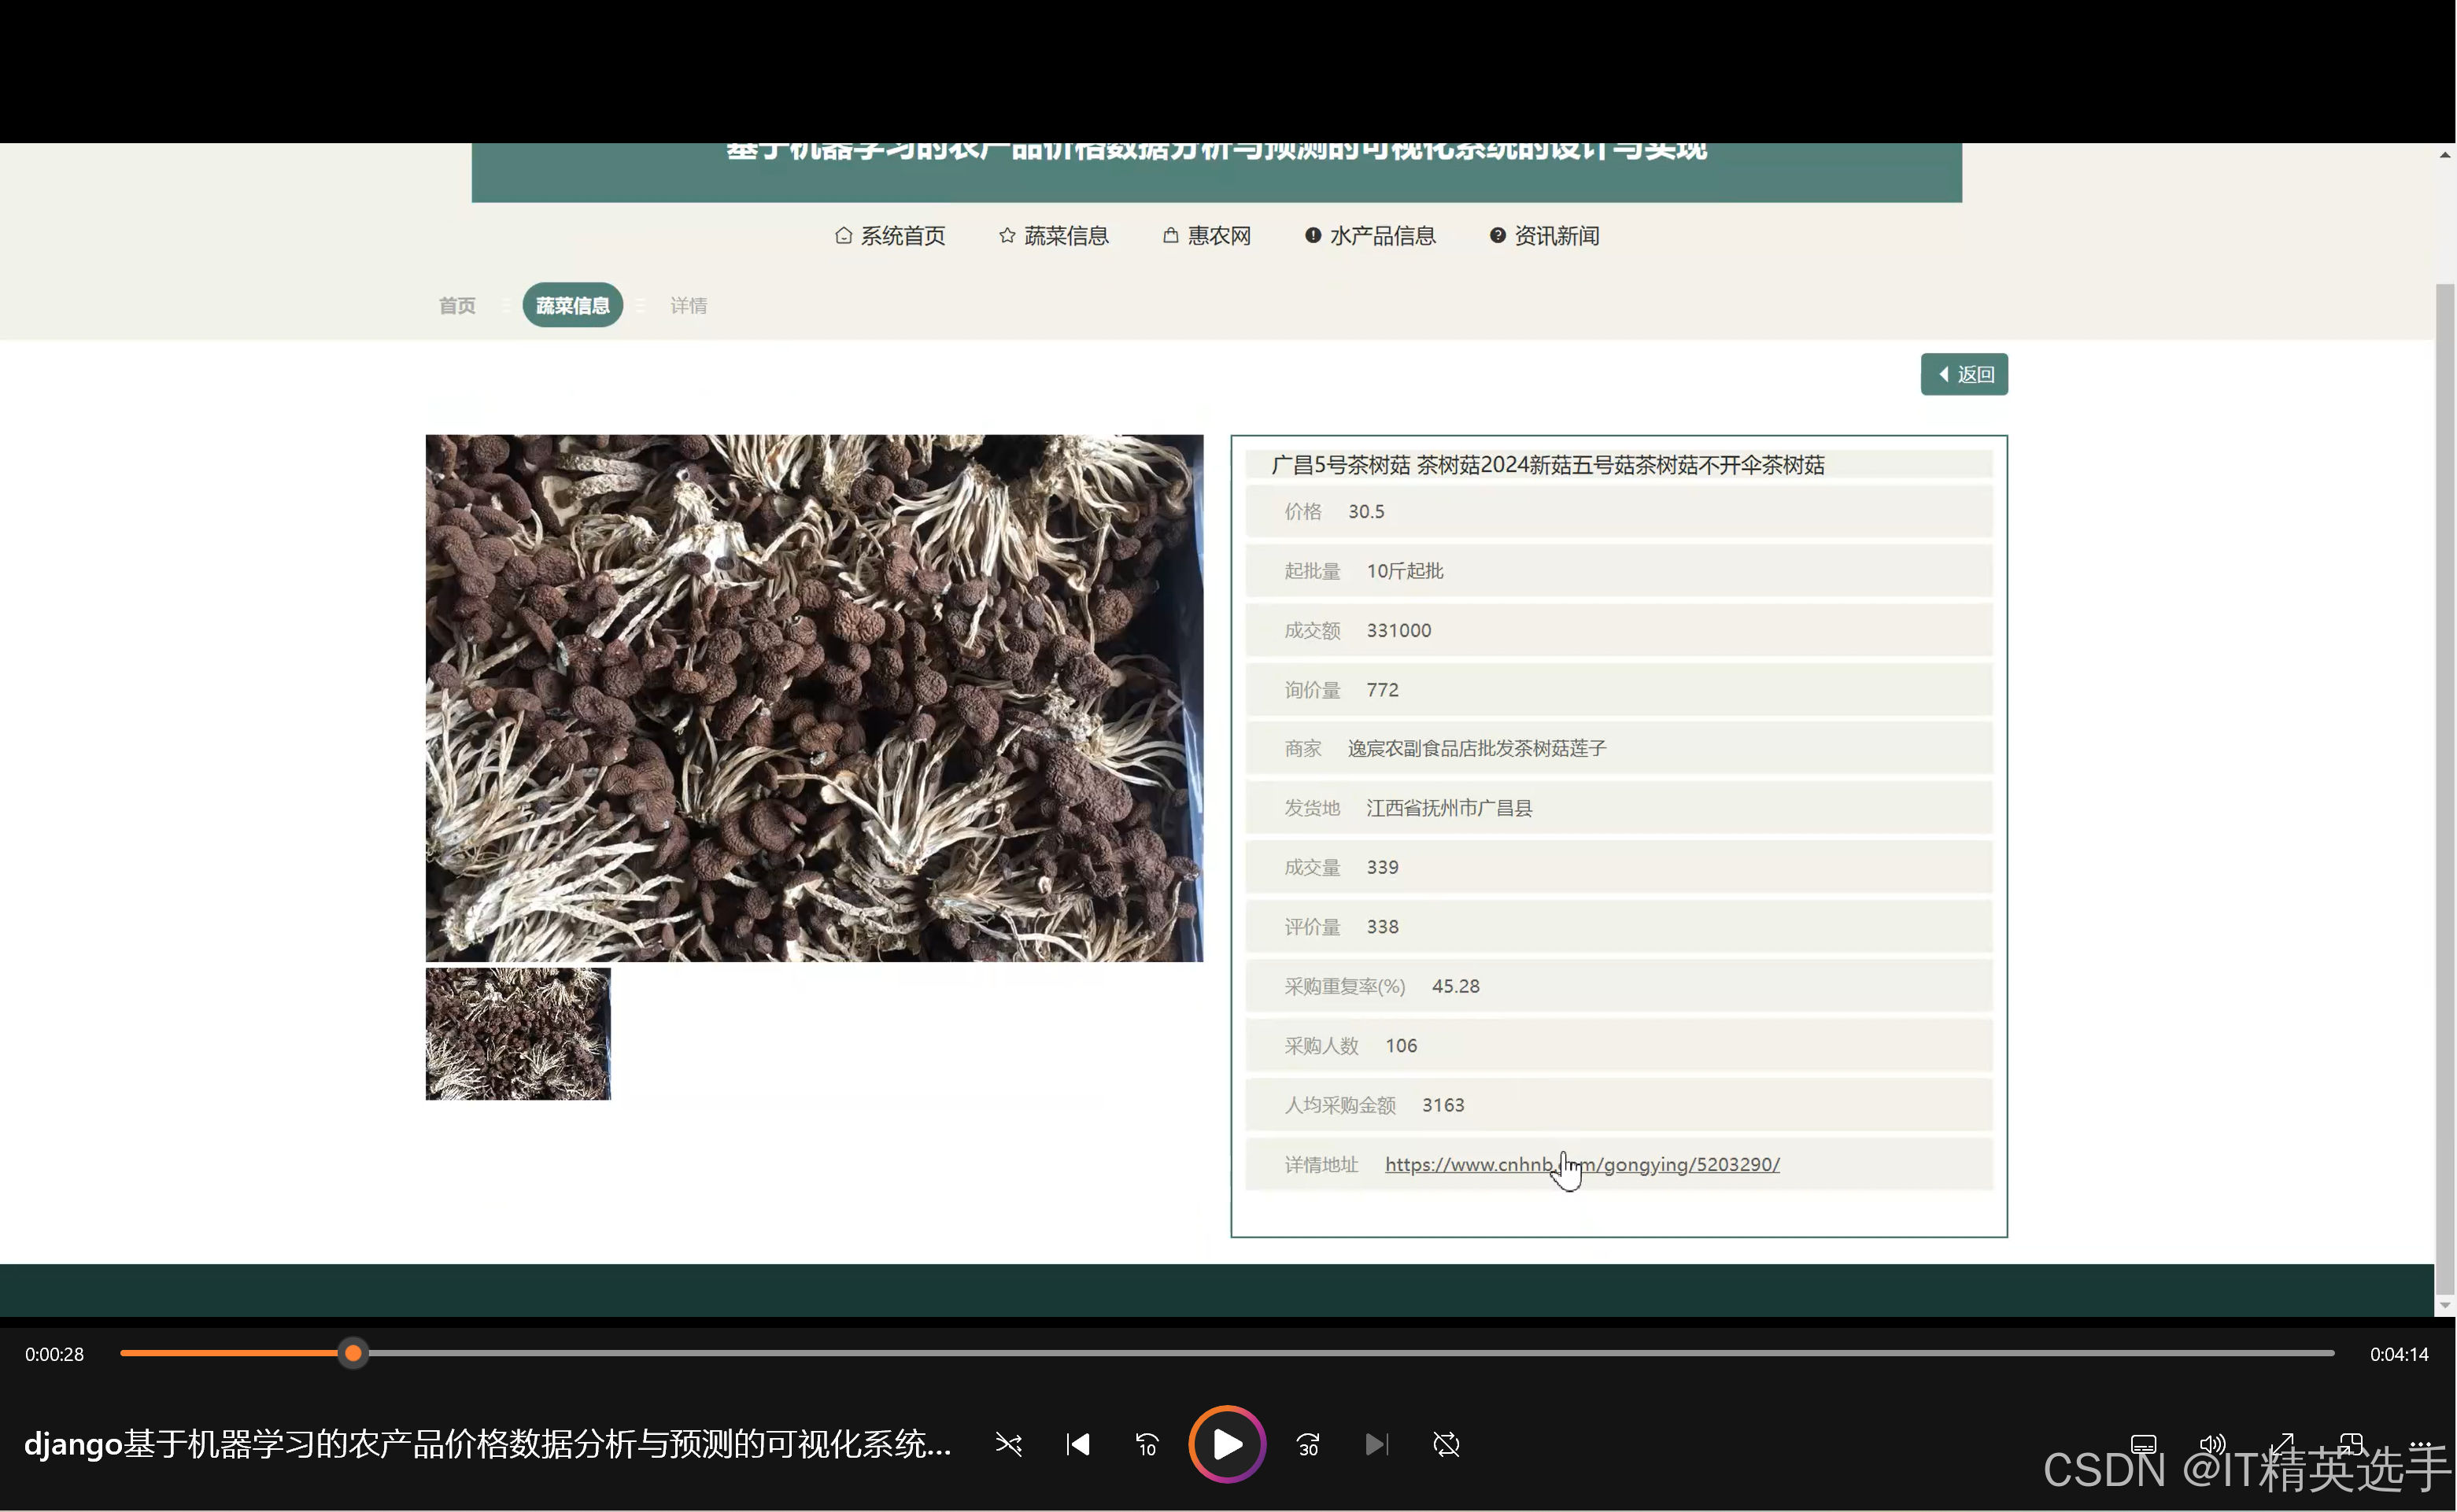This screenshot has width=2457, height=1512.
Task: Click shipping origin 江西省抚州市广昌县
Action: 1449,808
